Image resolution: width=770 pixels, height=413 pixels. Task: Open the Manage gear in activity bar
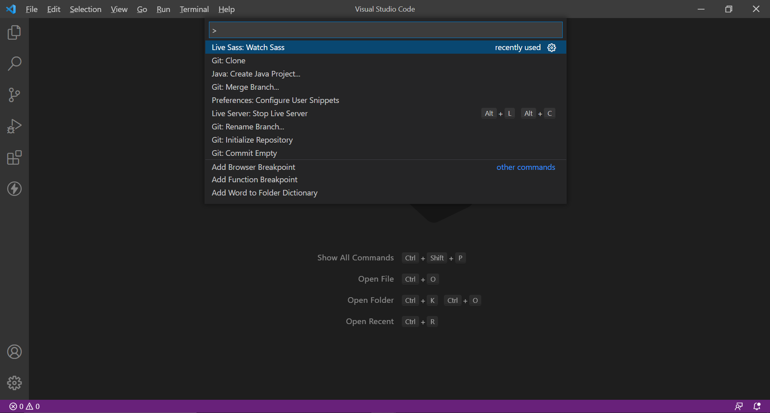(x=14, y=383)
